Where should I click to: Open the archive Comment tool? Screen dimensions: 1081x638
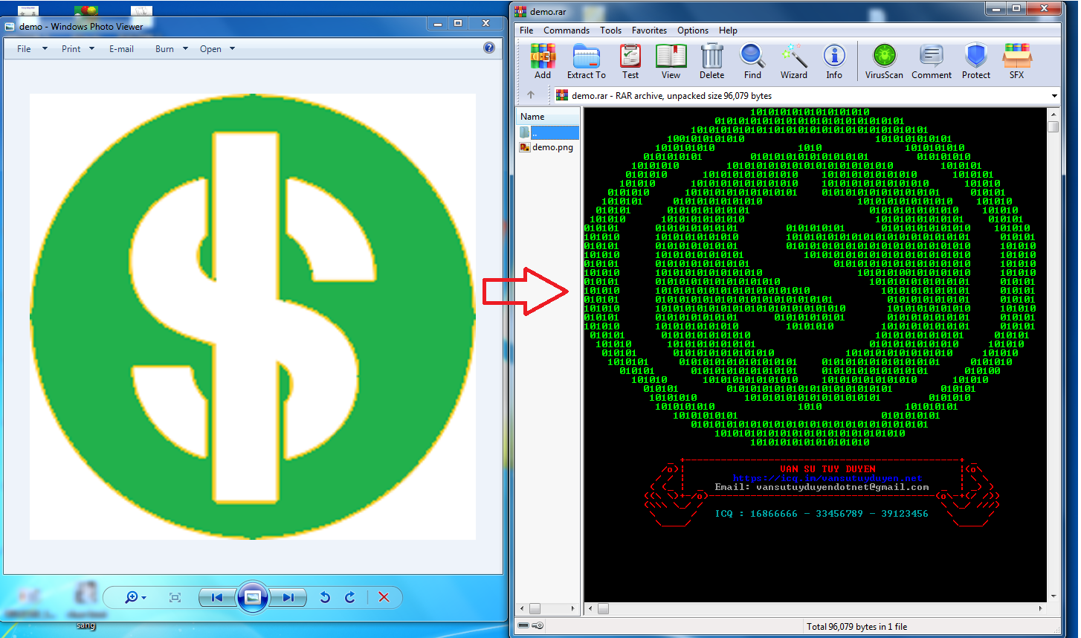[x=932, y=61]
